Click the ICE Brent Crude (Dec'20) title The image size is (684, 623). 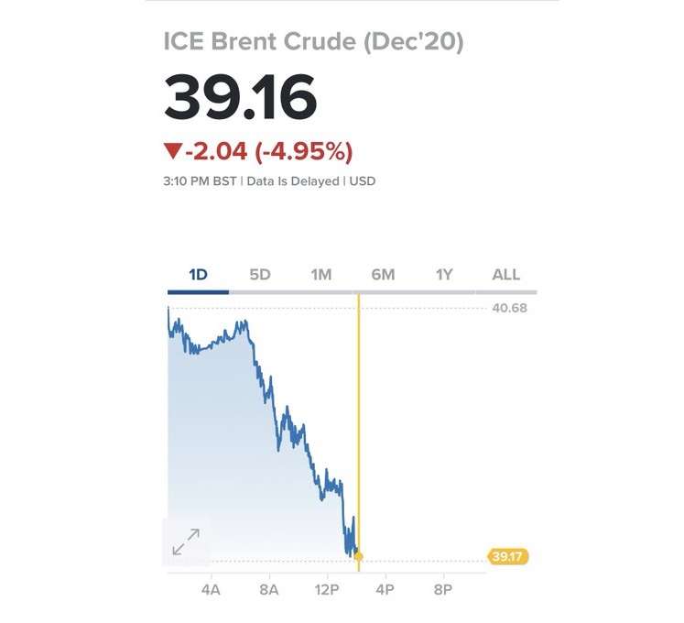314,42
